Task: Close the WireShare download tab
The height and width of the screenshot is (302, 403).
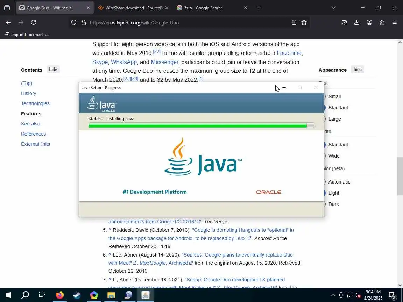Action: [x=167, y=8]
